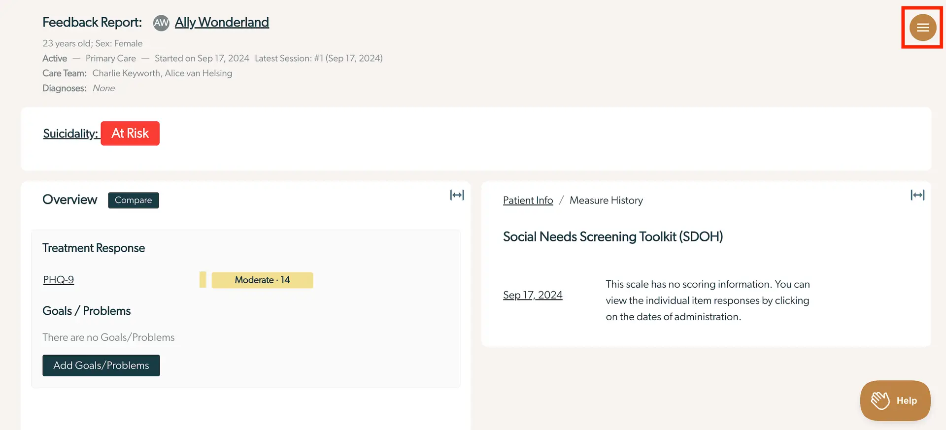Screen dimensions: 946x430
Task: Click Alice van Helsing in Care Team
Action: (199, 73)
